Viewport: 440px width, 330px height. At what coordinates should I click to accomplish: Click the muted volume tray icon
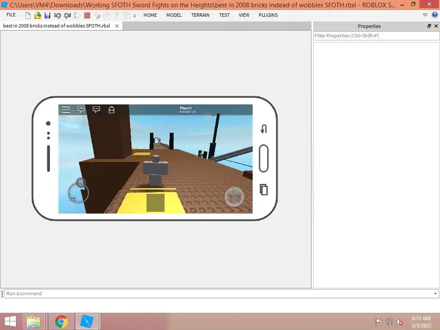(399, 322)
